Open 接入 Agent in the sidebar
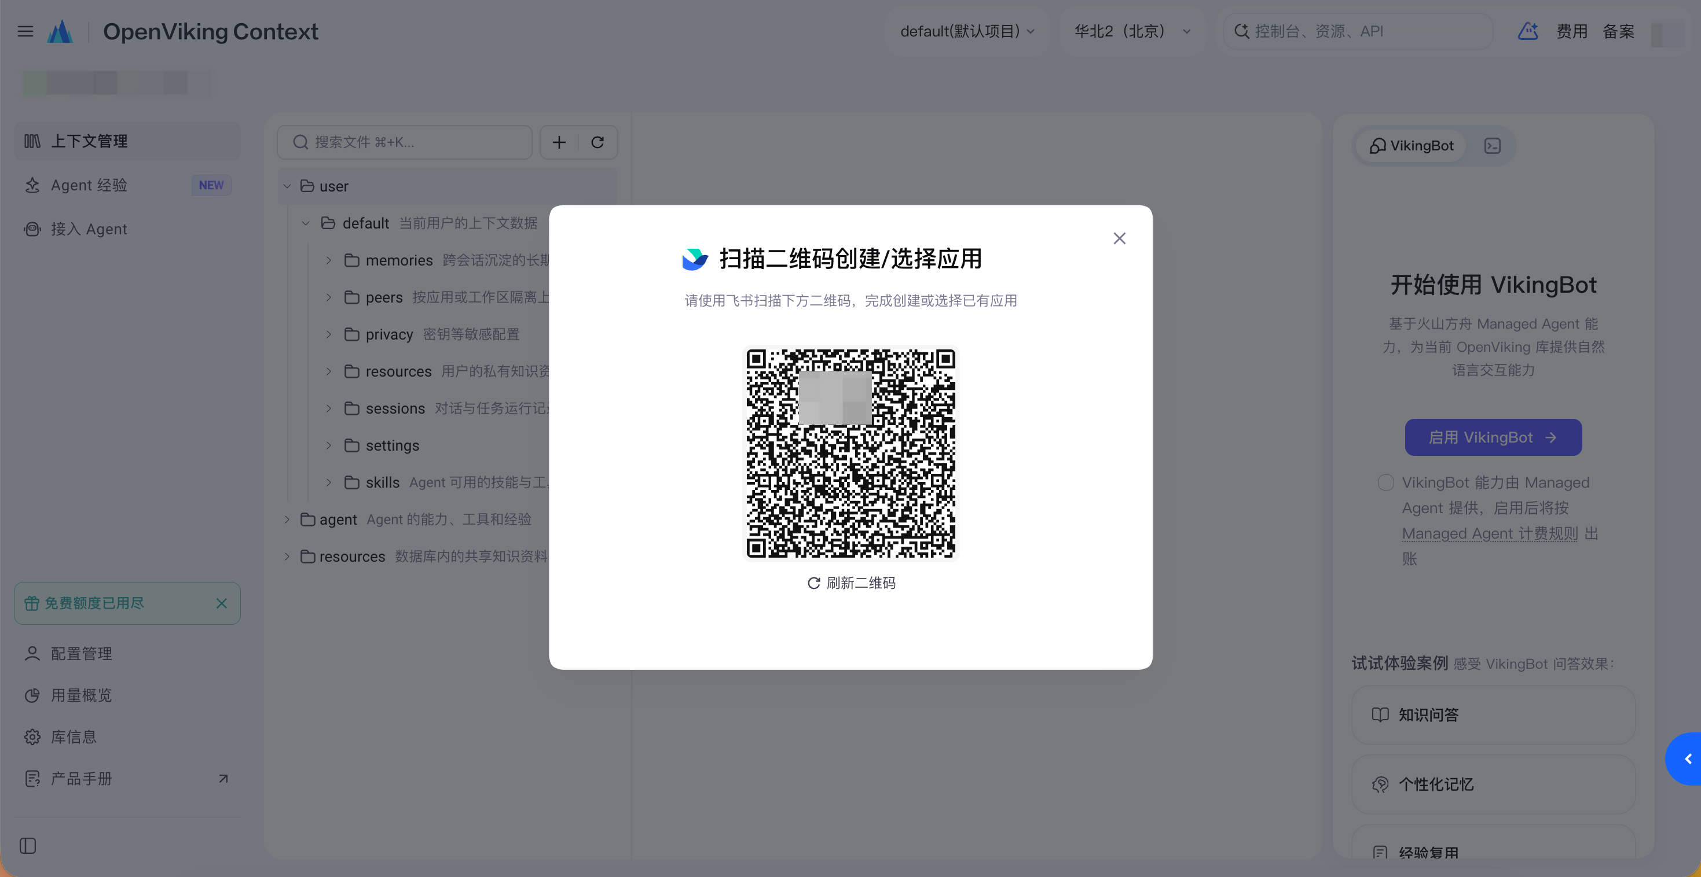 pos(127,229)
